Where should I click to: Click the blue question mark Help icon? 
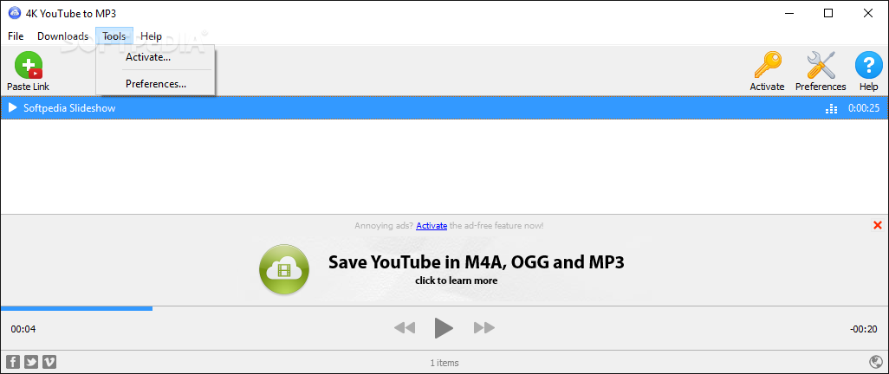[x=868, y=65]
